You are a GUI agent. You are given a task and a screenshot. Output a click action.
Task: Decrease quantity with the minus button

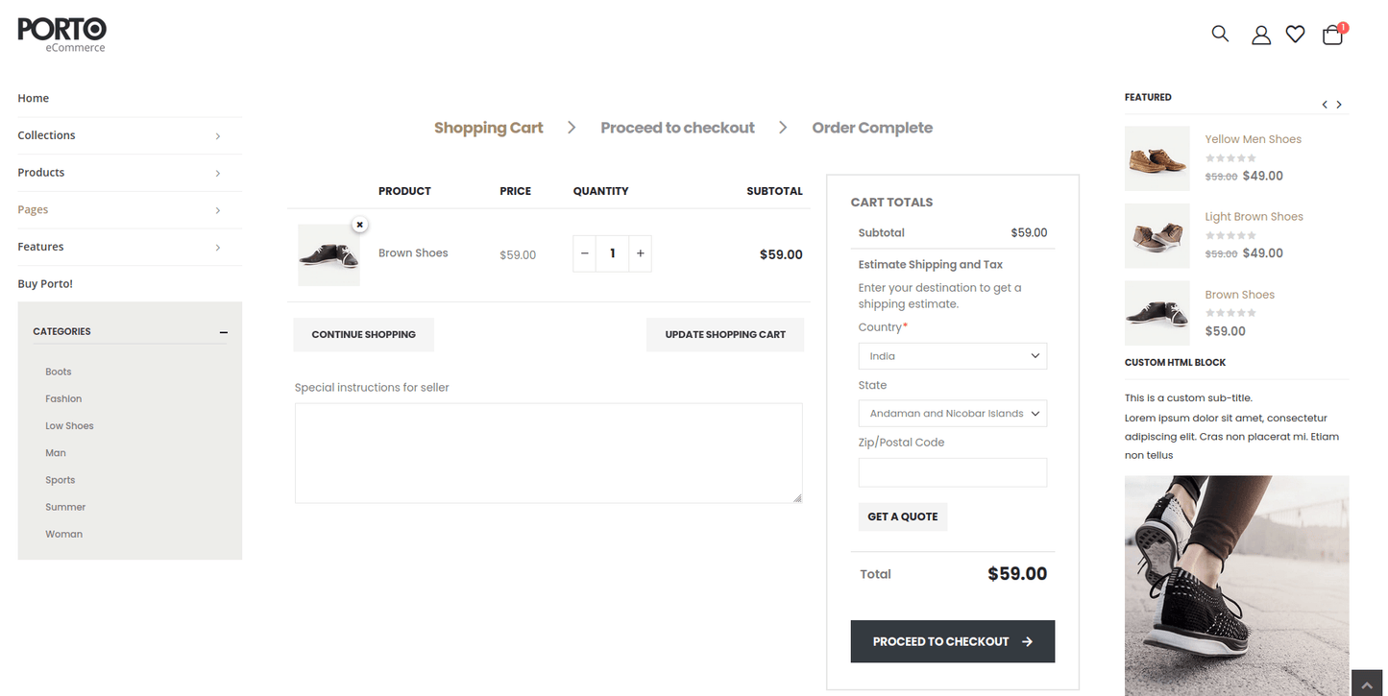pos(585,253)
